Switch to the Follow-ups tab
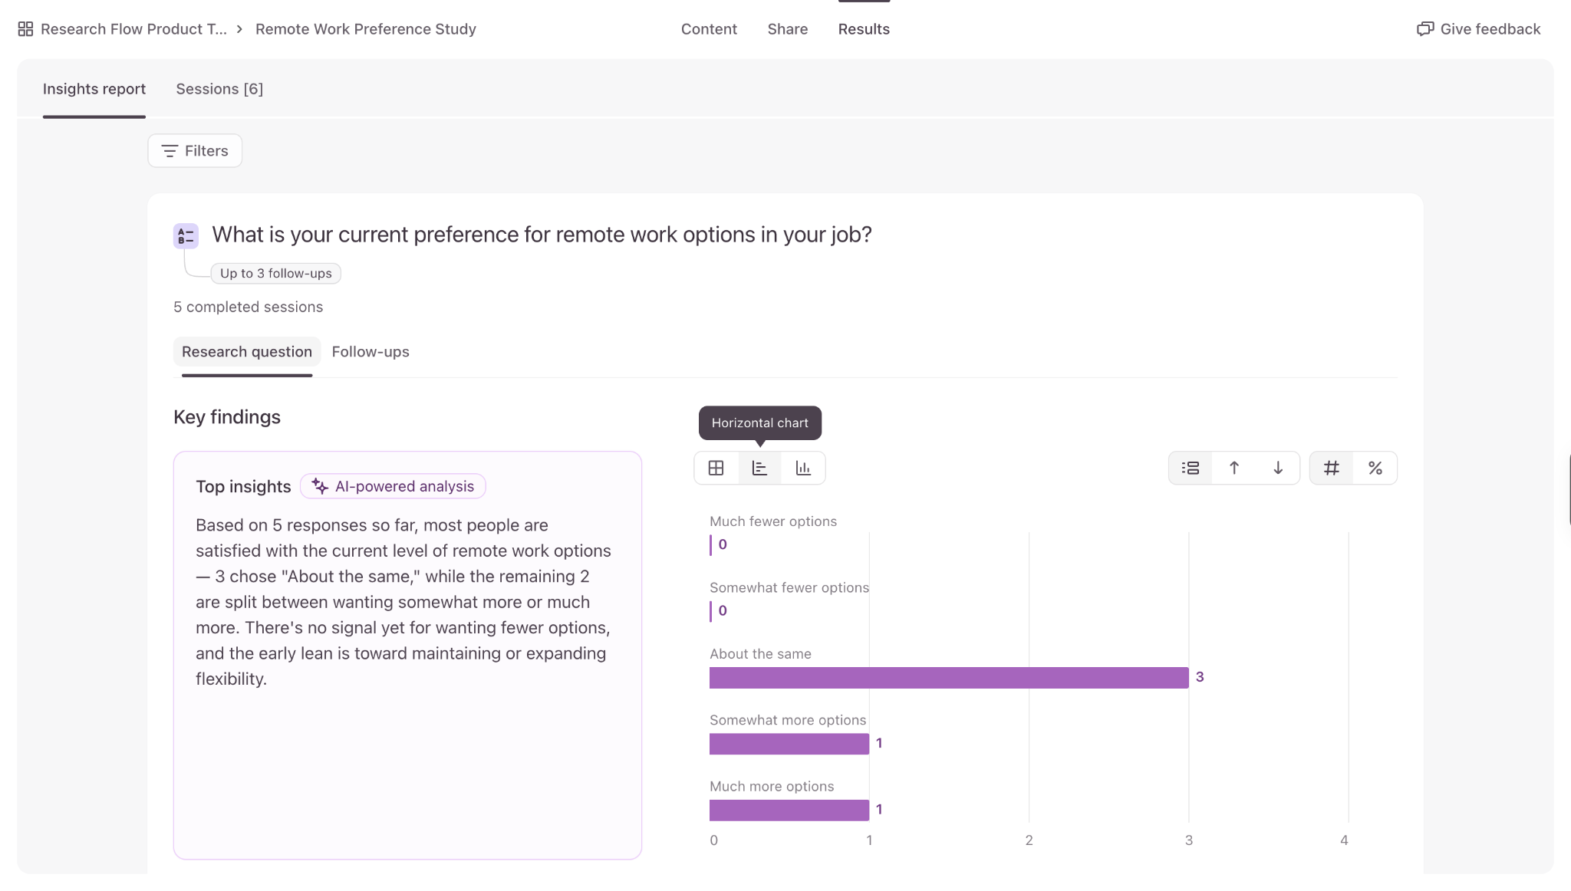The image size is (1571, 891). (x=371, y=351)
